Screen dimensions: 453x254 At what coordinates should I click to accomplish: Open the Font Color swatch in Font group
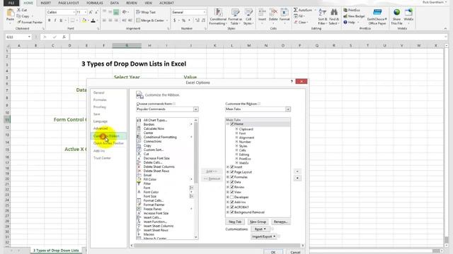pos(93,20)
